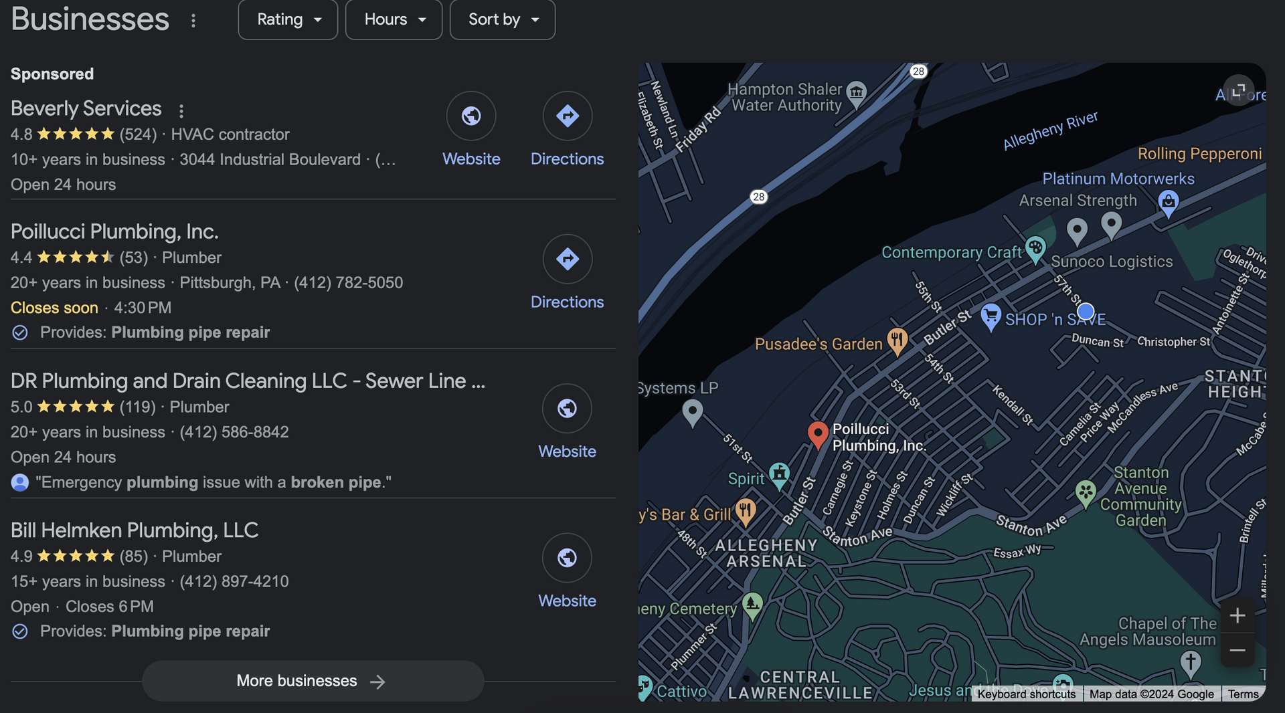The height and width of the screenshot is (713, 1285).
Task: Click the Stanton Avenue Community Garden marker
Action: click(1086, 494)
